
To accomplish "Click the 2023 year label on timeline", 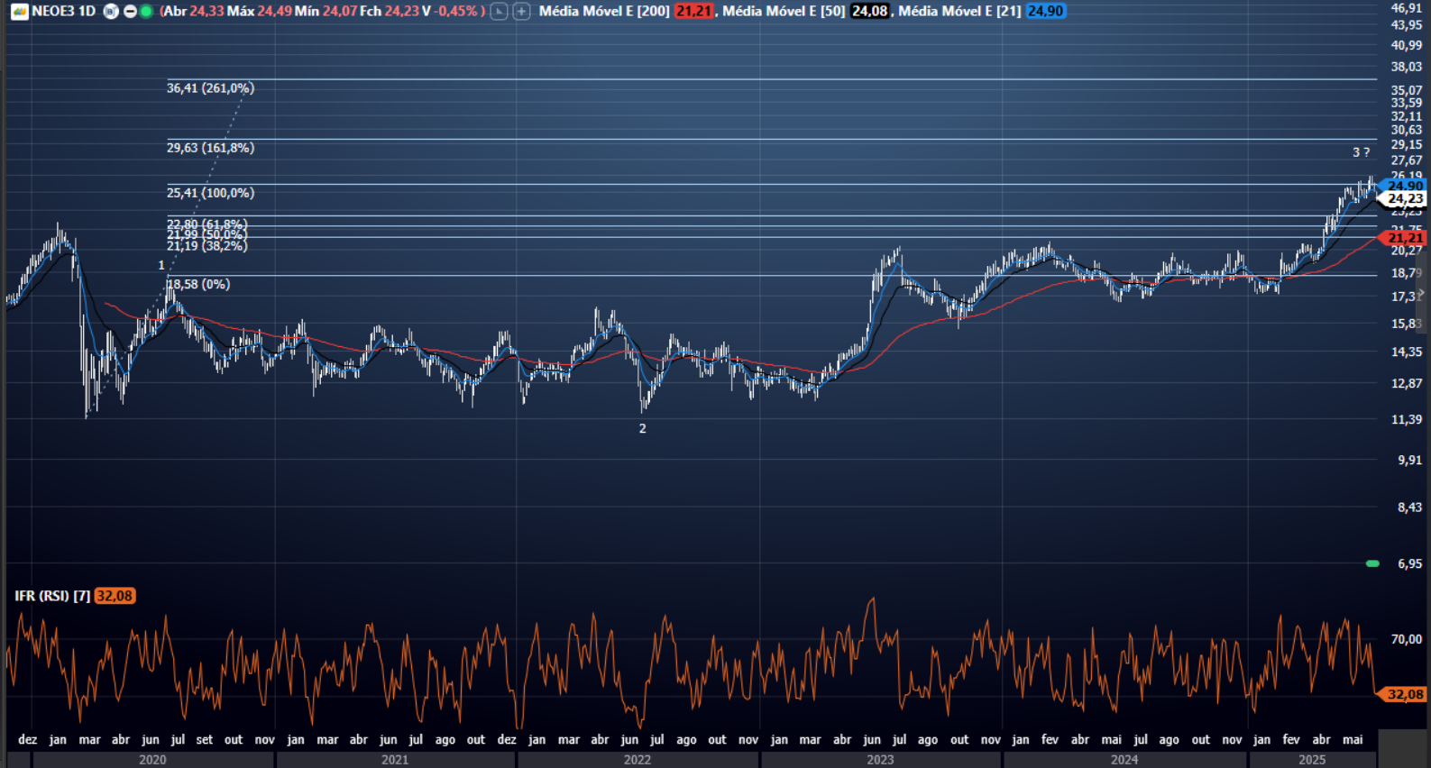I will coord(880,760).
